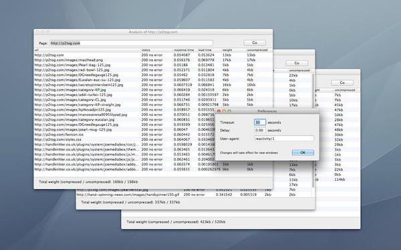Click Go button in the middle window
Viewport: 401px width, 250px height.
coord(297,63)
